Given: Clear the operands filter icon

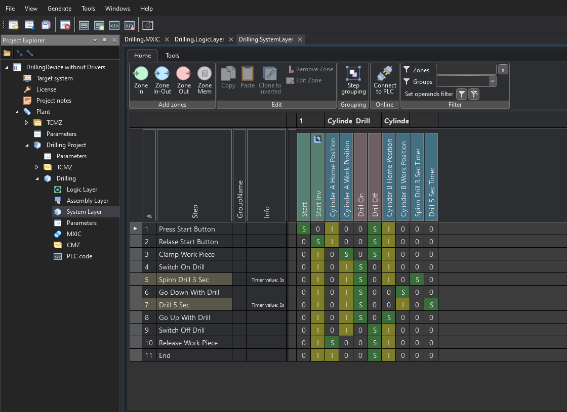Looking at the screenshot, I should (x=474, y=94).
